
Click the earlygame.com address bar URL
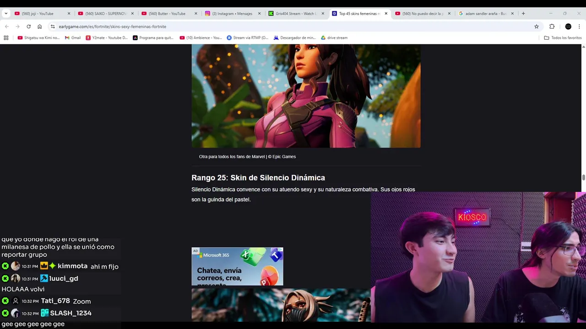(x=112, y=27)
